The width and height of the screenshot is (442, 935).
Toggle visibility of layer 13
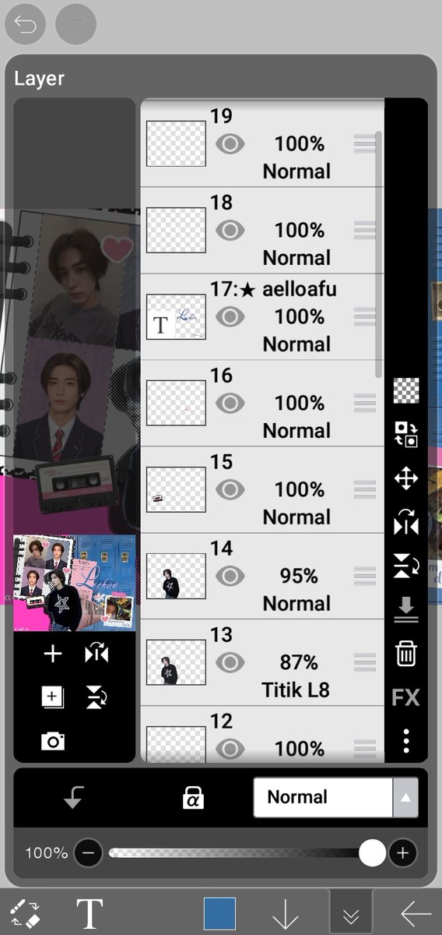pos(230,662)
